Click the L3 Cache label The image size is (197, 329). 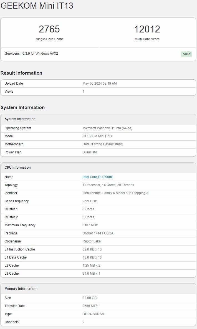pyautogui.click(x=12, y=274)
